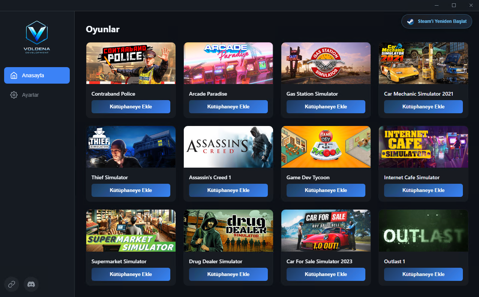Add Contraband Police to library
The width and height of the screenshot is (479, 297).
click(x=131, y=106)
